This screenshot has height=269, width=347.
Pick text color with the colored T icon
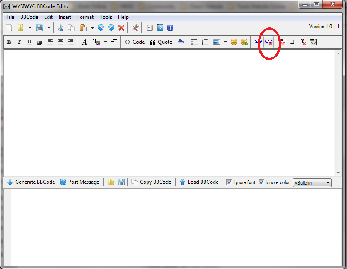coord(97,42)
